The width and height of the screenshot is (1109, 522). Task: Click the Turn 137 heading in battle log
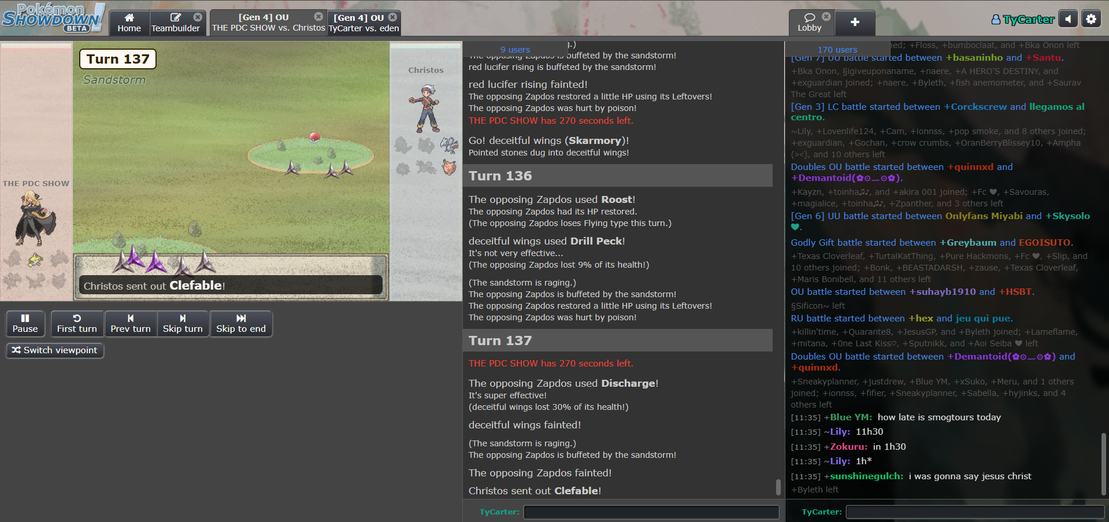tap(618, 340)
